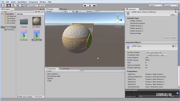
Task: Click the Project search field
Action: 22,12
